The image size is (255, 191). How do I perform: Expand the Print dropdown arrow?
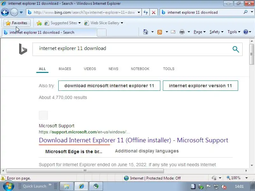[x=189, y=32]
